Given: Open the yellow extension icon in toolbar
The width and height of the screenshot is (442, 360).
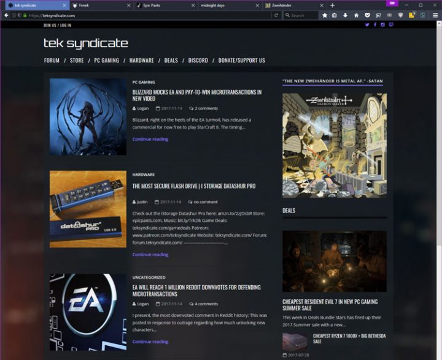Looking at the screenshot, I should [411, 15].
